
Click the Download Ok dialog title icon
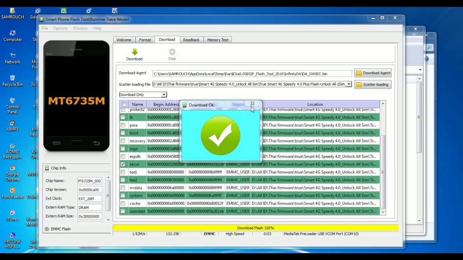[x=184, y=105]
